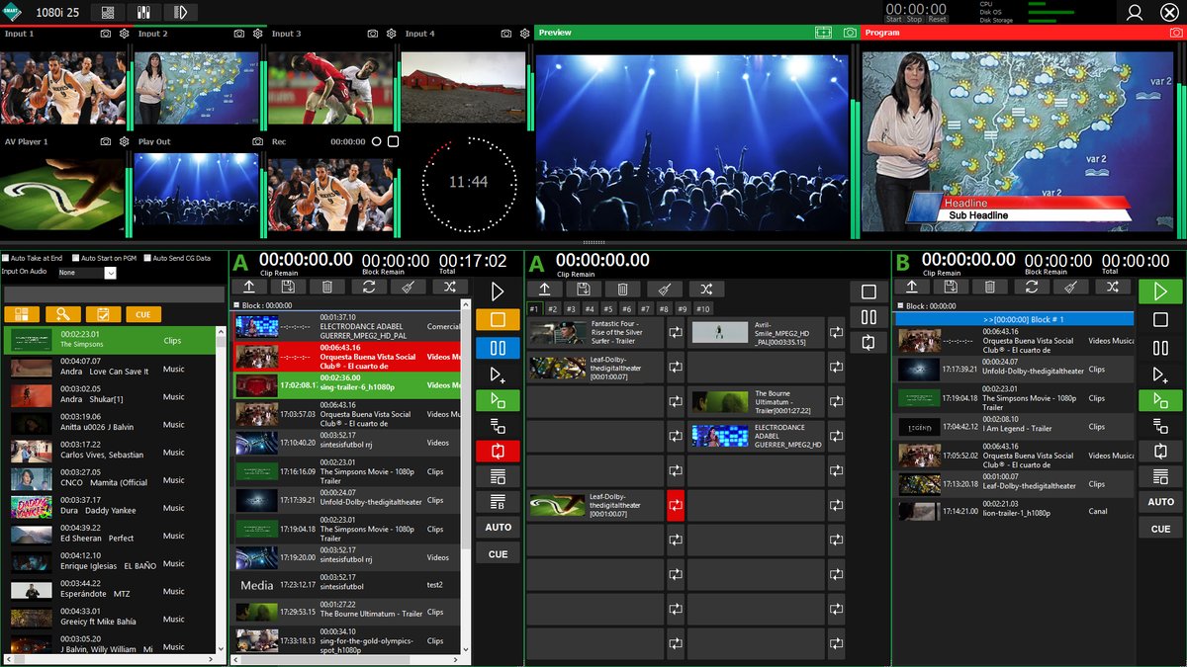This screenshot has height=667, width=1187.
Task: Click the media search input field
Action: [115, 294]
